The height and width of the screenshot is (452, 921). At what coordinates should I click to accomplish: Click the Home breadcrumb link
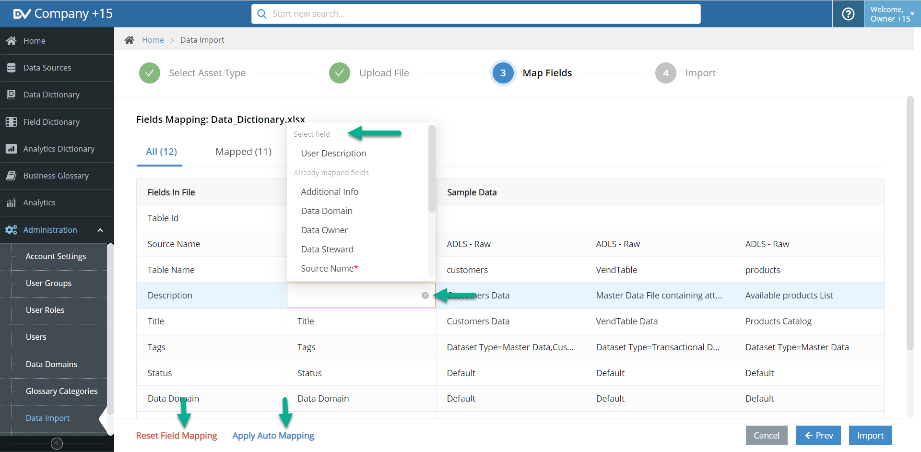[153, 40]
